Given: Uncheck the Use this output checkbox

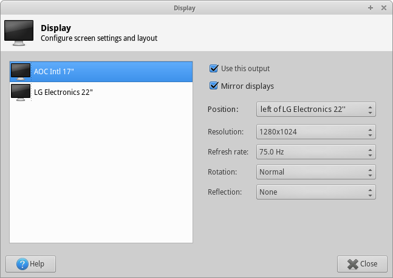Looking at the screenshot, I should coord(214,68).
